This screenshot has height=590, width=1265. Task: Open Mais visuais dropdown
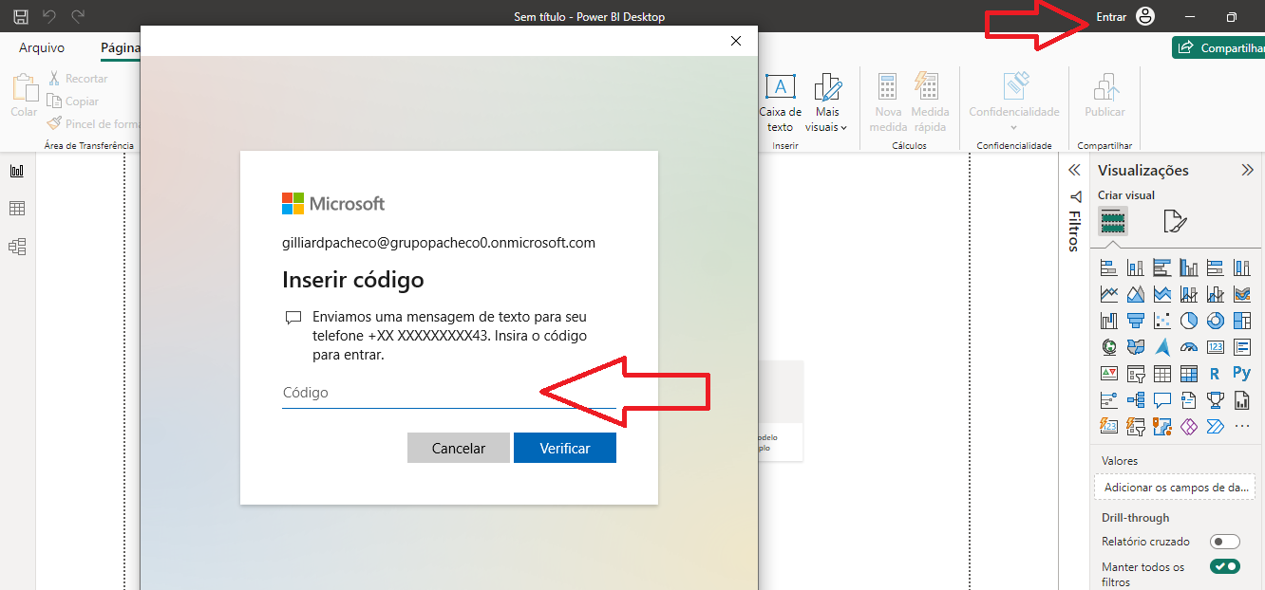[827, 102]
